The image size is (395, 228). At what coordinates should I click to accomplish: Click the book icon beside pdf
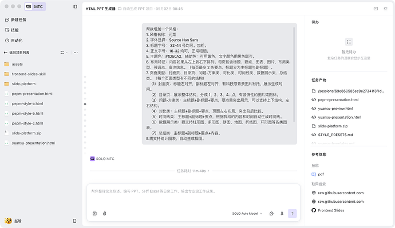(x=314, y=174)
